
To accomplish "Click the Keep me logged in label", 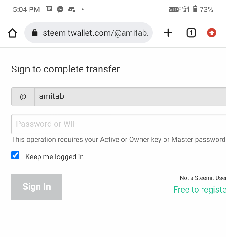I will [x=55, y=157].
